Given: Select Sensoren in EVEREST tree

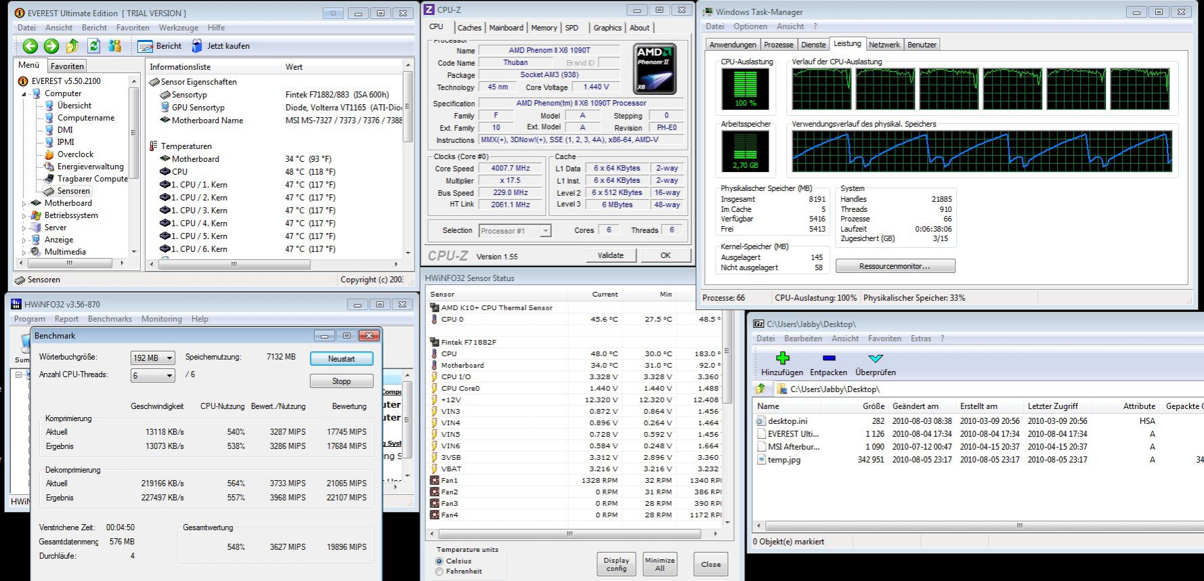Looking at the screenshot, I should tap(73, 191).
